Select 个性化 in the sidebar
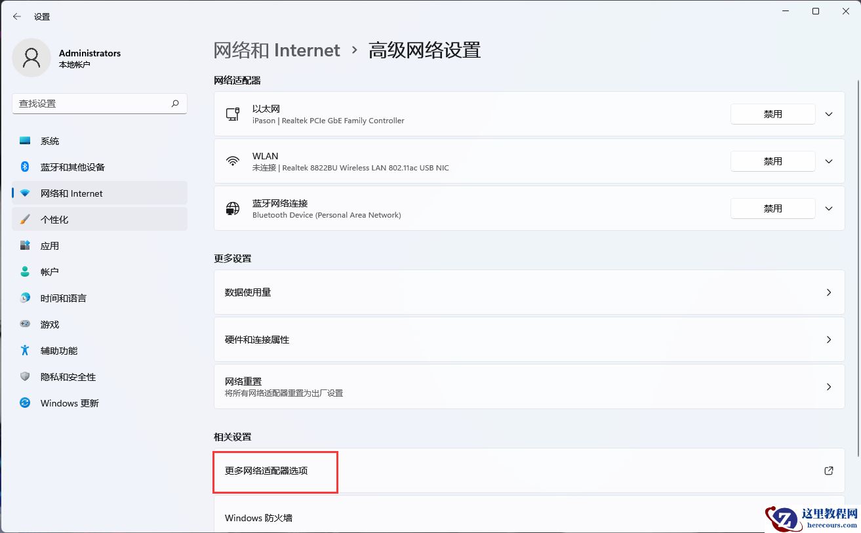This screenshot has height=533, width=861. point(59,219)
